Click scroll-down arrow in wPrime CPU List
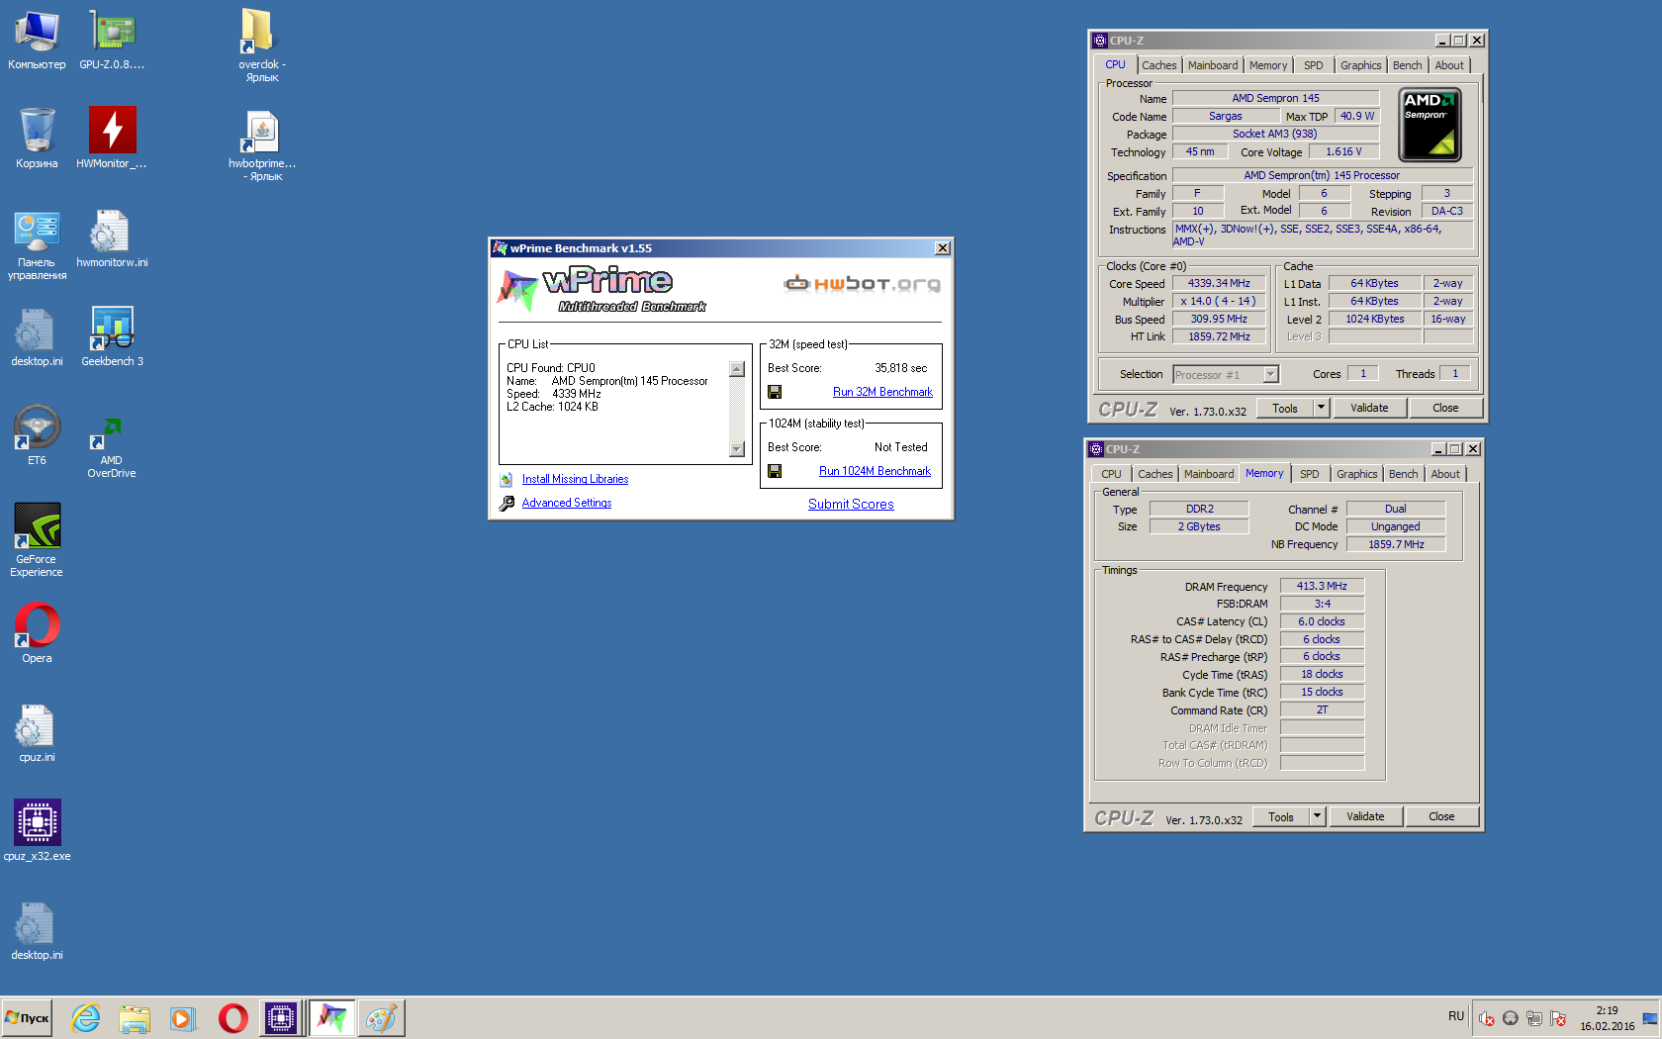Viewport: 1662px width, 1039px height. (x=736, y=449)
